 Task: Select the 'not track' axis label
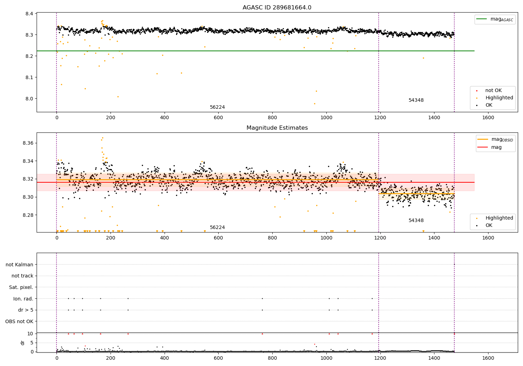[x=22, y=276]
